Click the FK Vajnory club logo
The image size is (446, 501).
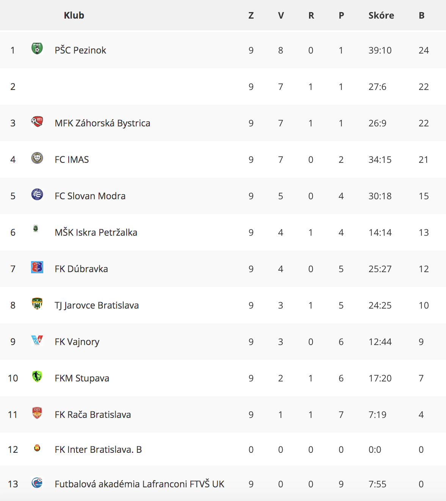37,340
